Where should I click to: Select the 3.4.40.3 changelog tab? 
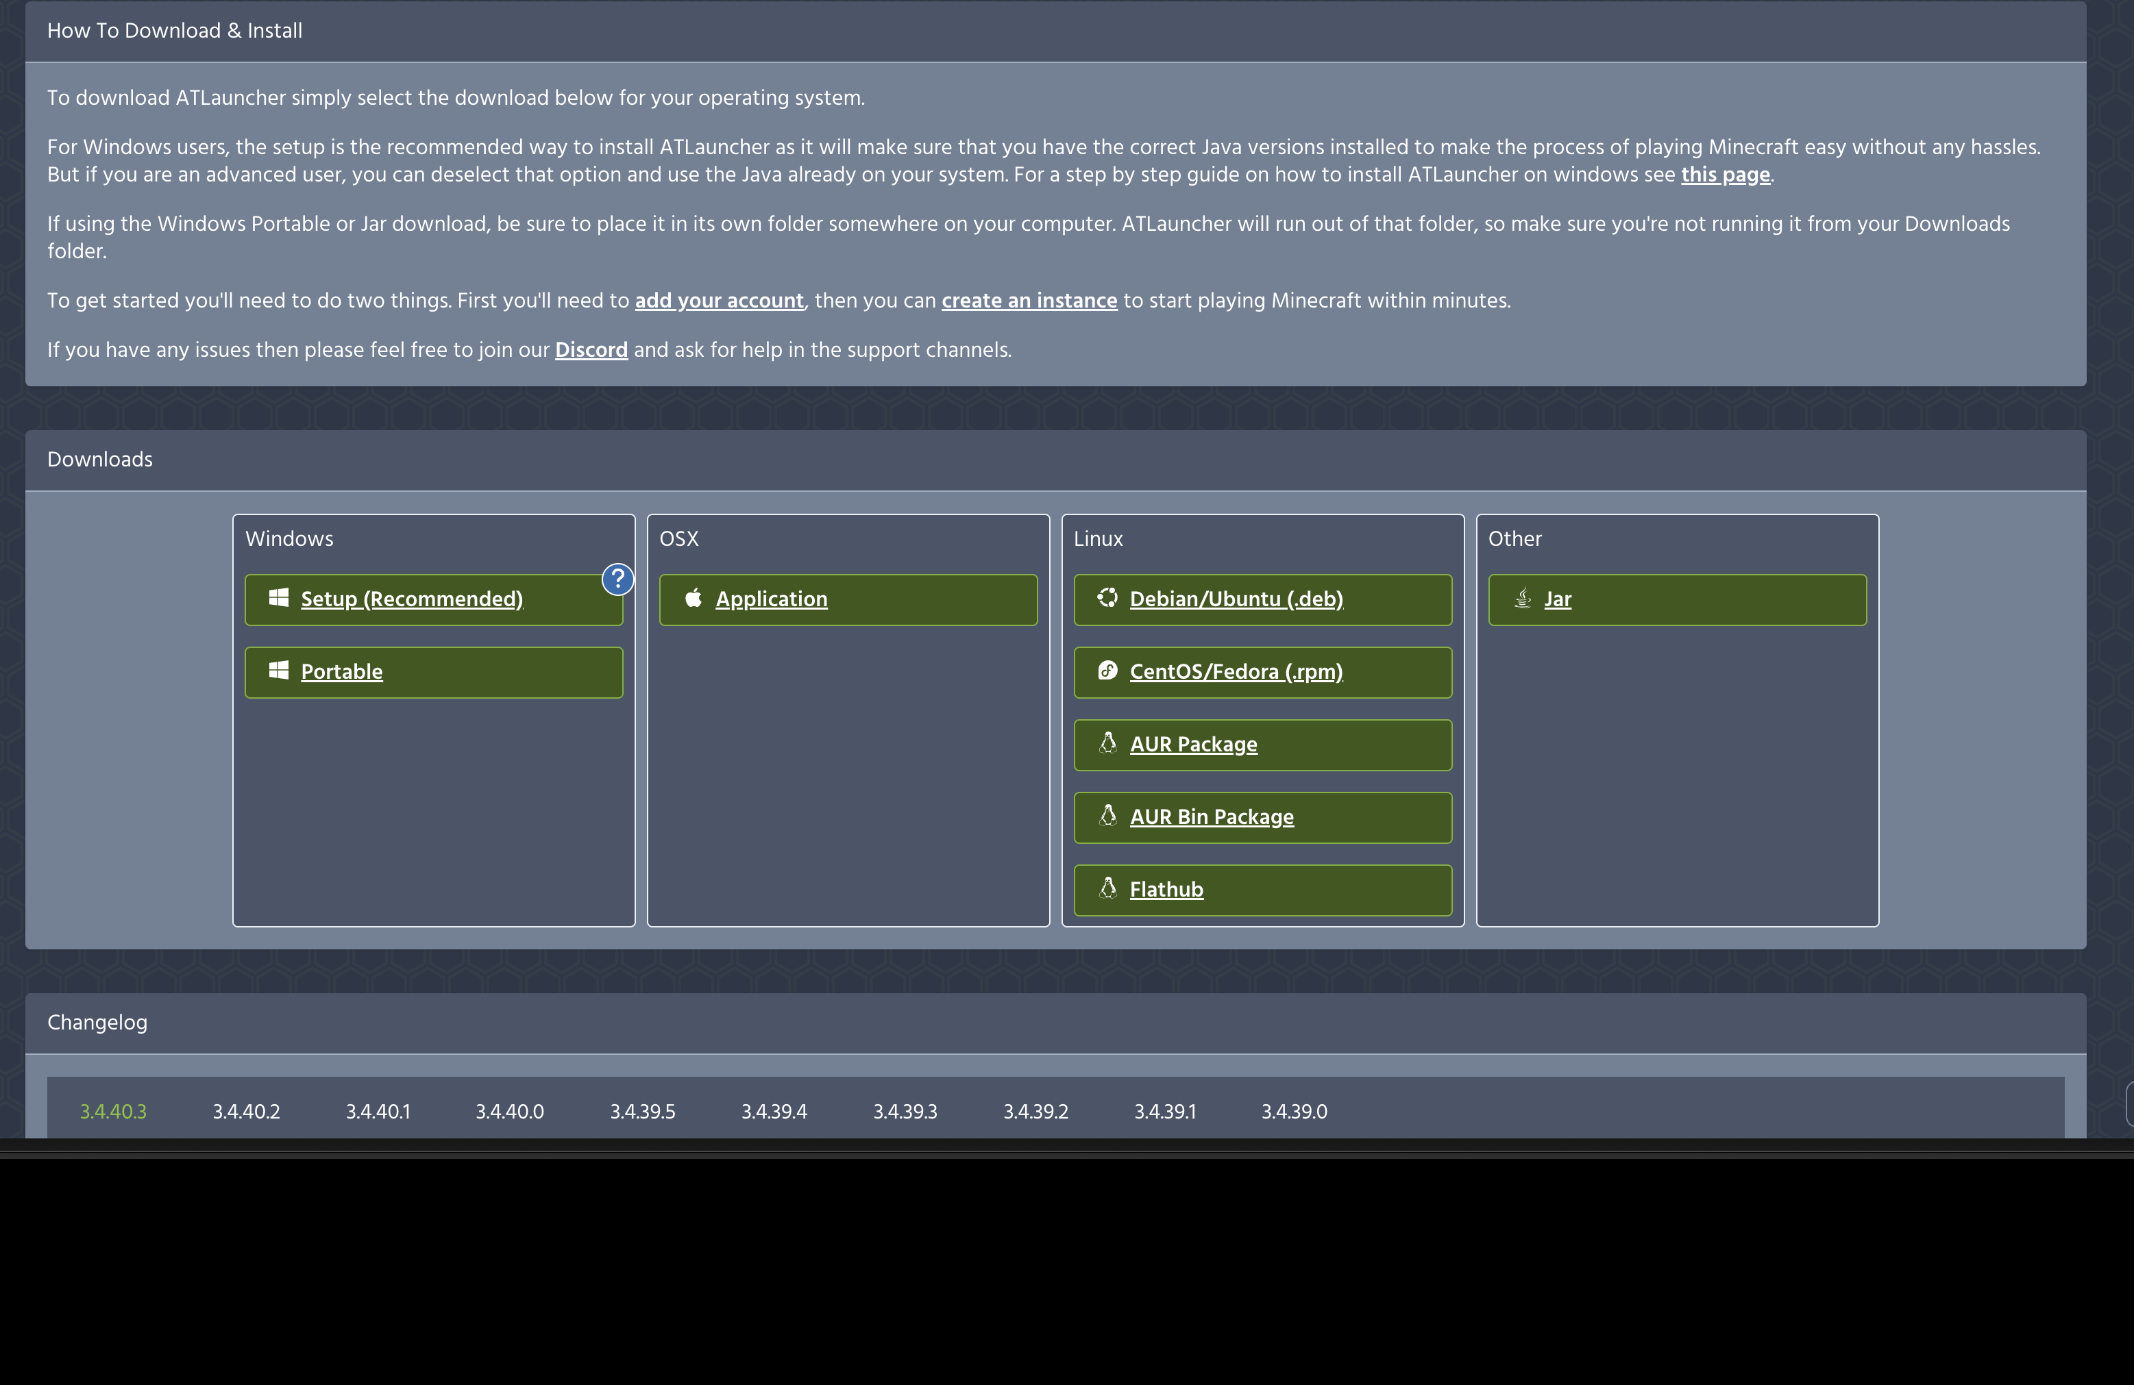point(113,1112)
